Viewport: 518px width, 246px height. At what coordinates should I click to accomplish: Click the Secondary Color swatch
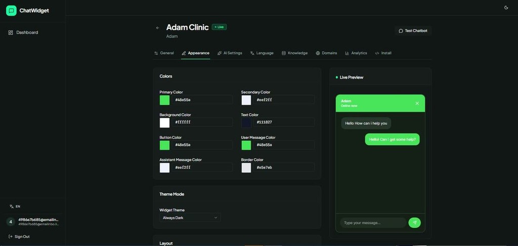pyautogui.click(x=246, y=100)
